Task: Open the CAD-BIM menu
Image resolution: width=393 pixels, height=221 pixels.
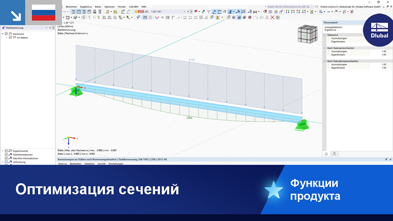Action: pos(133,7)
